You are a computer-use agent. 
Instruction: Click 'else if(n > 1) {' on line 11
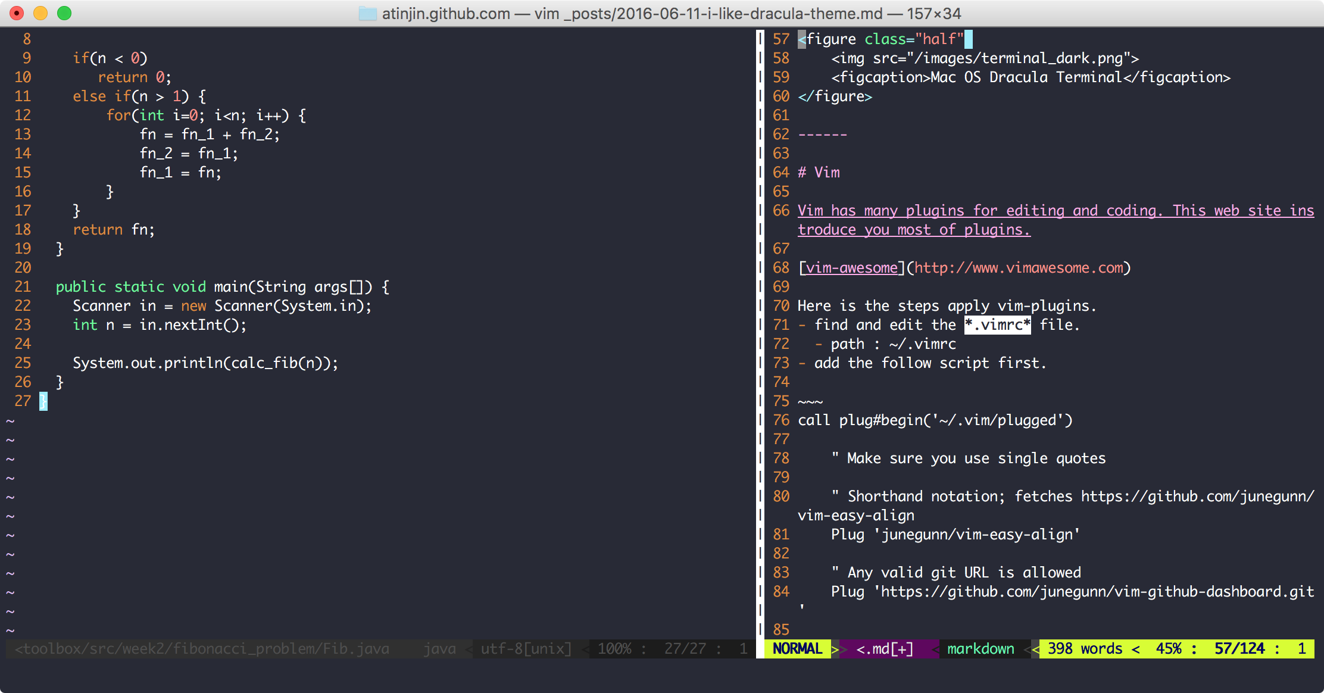point(139,96)
